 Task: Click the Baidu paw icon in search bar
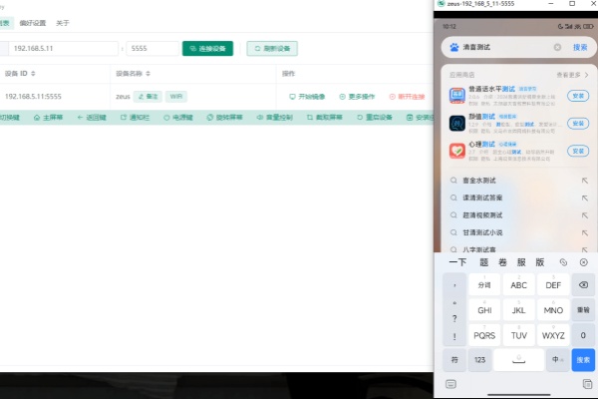[x=453, y=47]
